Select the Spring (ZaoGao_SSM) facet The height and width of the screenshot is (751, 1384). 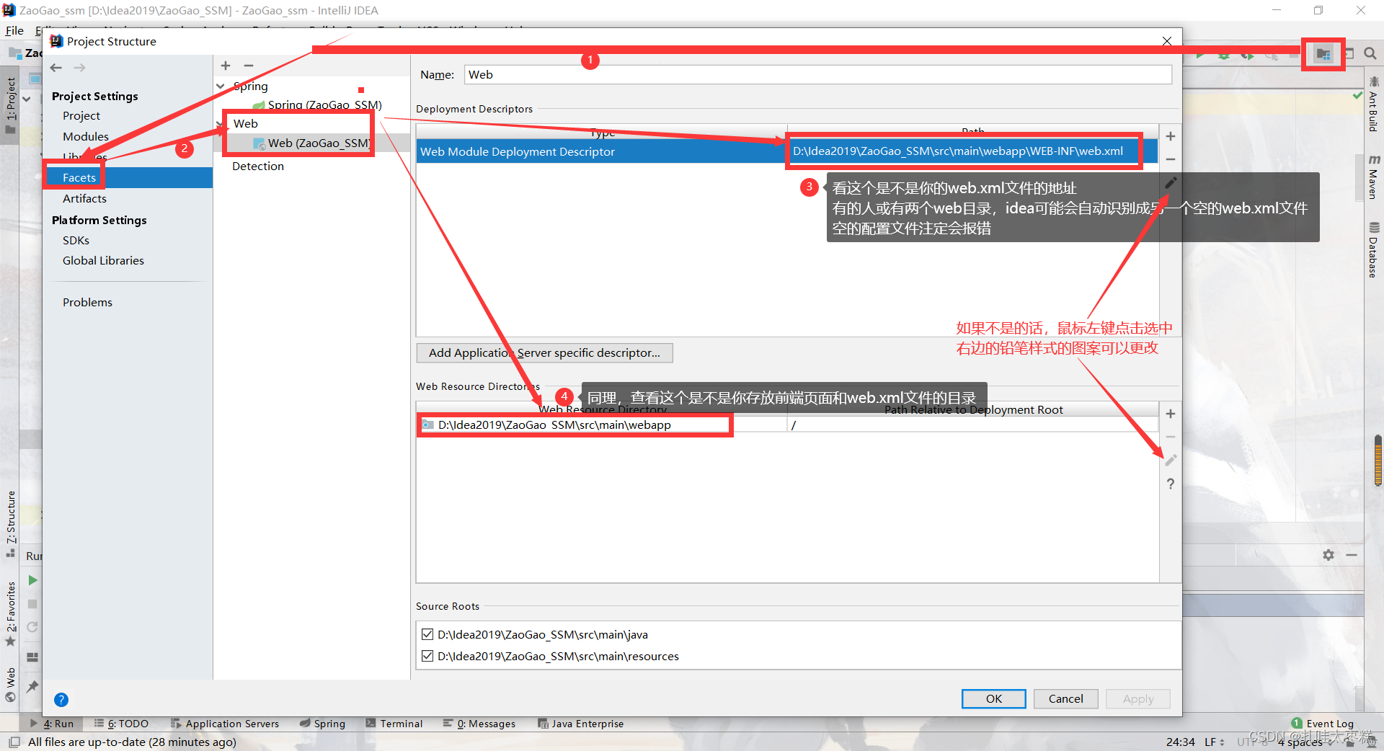317,105
